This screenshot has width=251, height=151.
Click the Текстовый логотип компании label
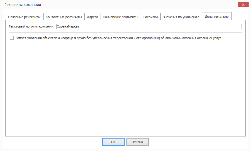point(31,27)
